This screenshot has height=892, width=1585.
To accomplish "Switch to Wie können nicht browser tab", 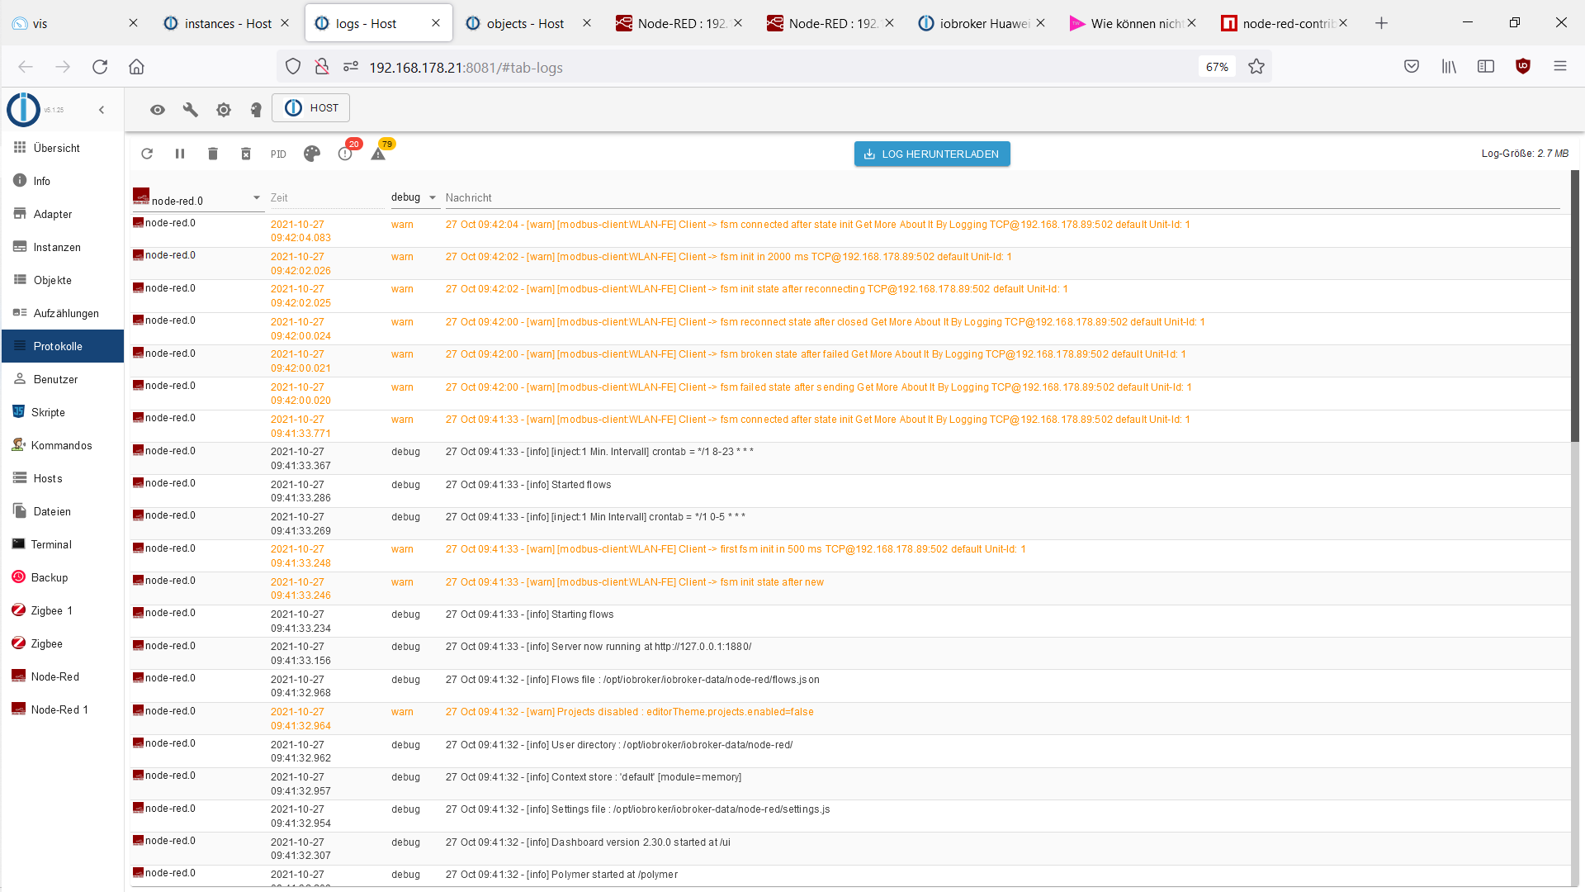I will [1133, 23].
